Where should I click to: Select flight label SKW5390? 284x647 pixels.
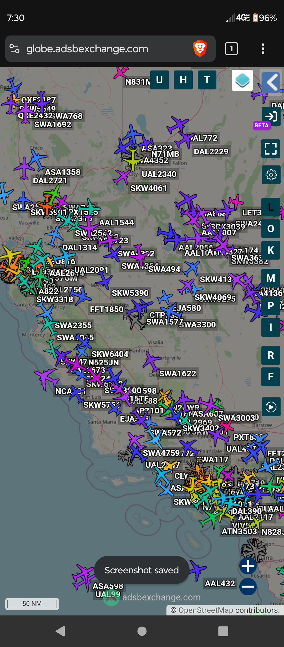click(x=130, y=293)
